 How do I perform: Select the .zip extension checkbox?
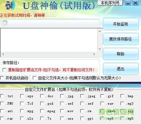122,111
